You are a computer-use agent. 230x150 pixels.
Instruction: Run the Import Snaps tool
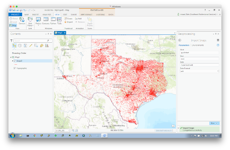[214, 123]
